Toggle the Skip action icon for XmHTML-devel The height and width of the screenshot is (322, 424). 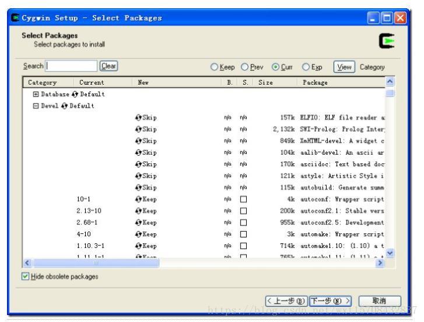[x=138, y=141]
